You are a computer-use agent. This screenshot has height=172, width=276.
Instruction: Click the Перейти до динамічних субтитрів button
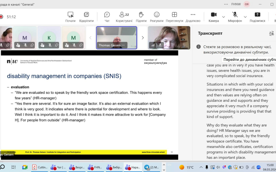tap(248, 59)
